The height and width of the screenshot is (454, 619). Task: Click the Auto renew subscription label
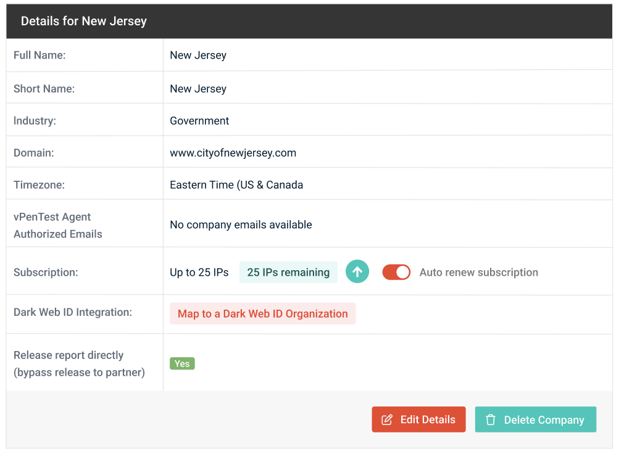pos(478,272)
